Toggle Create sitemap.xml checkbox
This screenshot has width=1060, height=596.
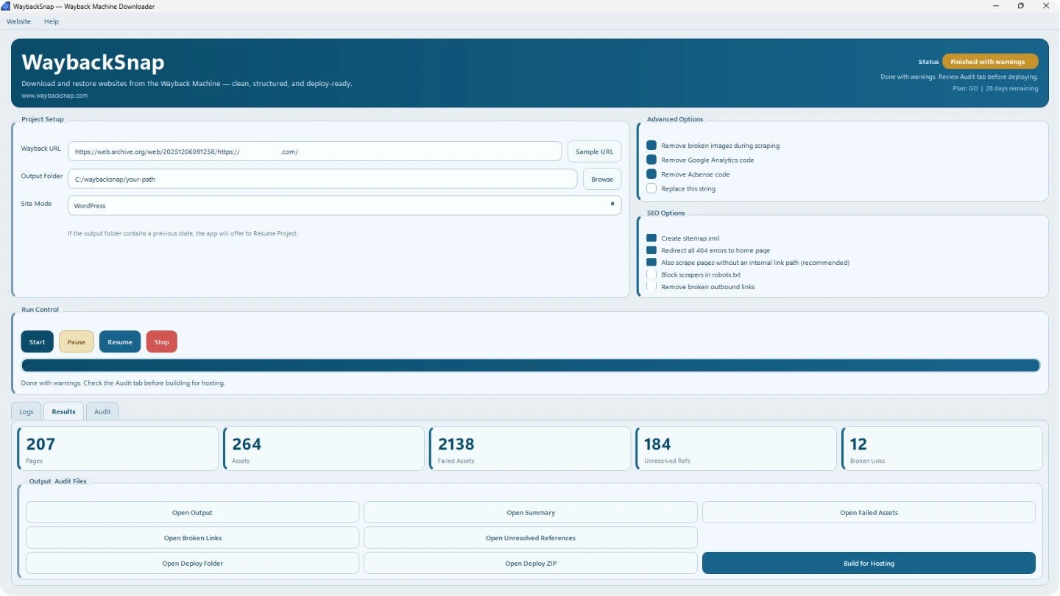(651, 238)
